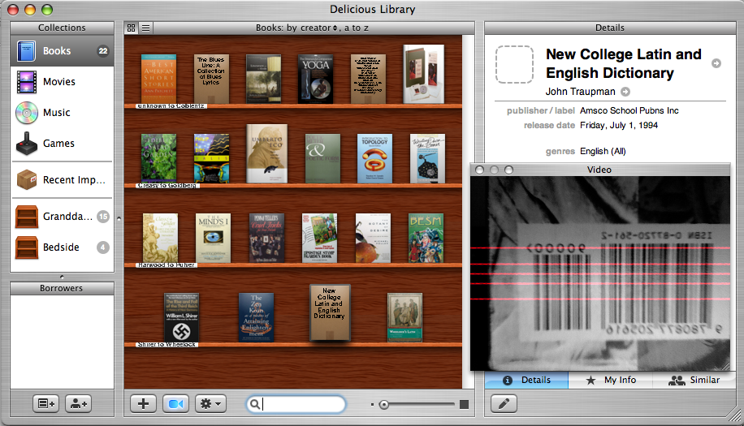The width and height of the screenshot is (744, 426).
Task: Collapse the Collections sidebar splitter arrow
Action: pos(119,218)
